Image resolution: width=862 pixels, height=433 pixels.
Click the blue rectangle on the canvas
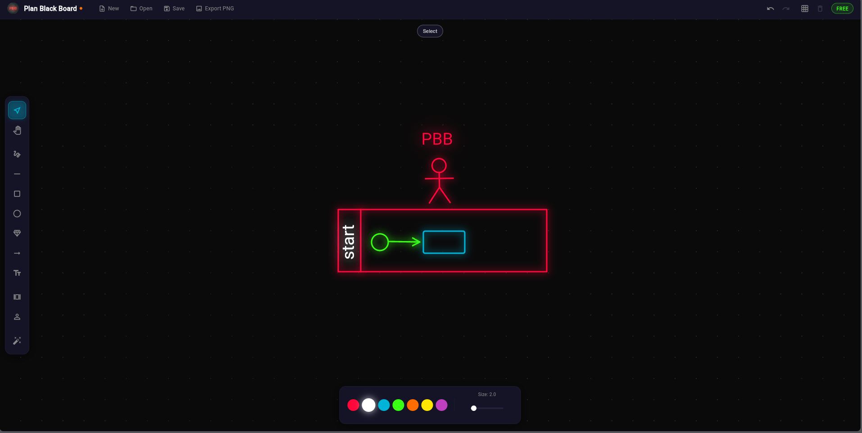[444, 242]
